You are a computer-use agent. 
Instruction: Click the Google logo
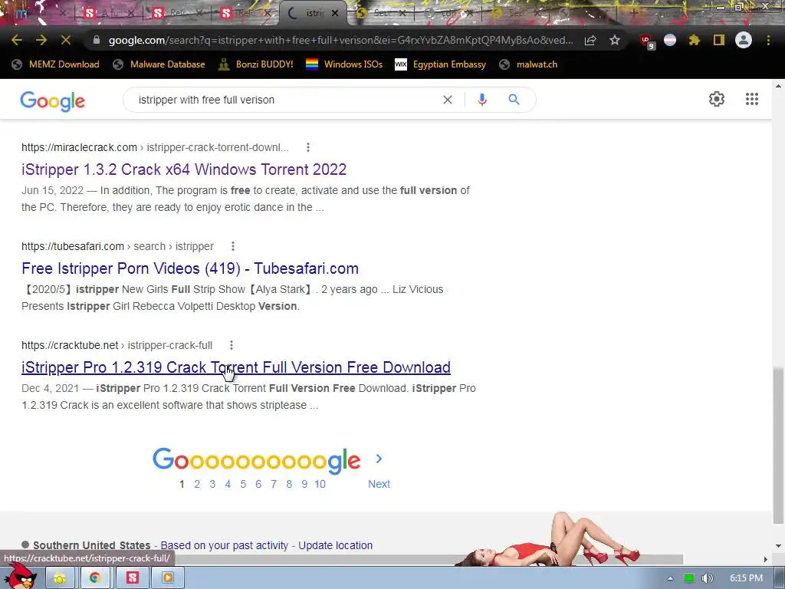[53, 100]
